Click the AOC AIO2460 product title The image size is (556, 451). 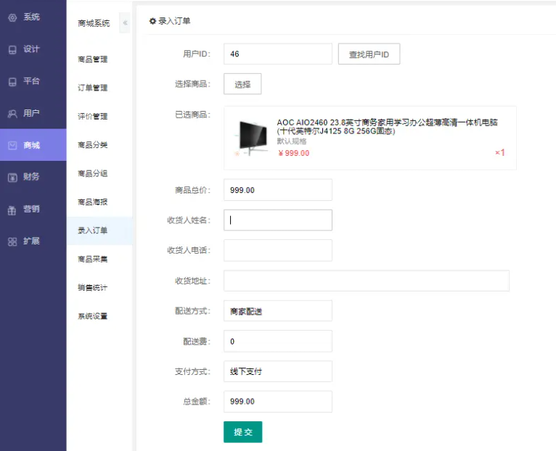387,127
